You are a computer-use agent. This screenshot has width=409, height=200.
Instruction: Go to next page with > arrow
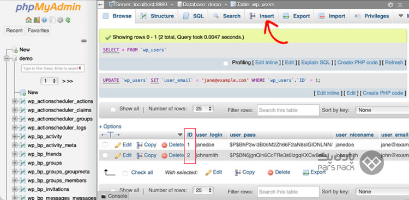[64, 81]
